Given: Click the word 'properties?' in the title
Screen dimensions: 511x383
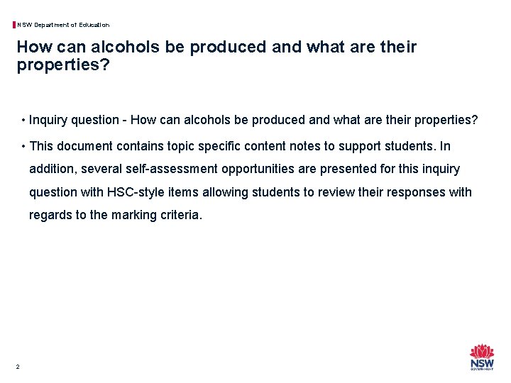Looking at the screenshot, I should tap(63, 65).
